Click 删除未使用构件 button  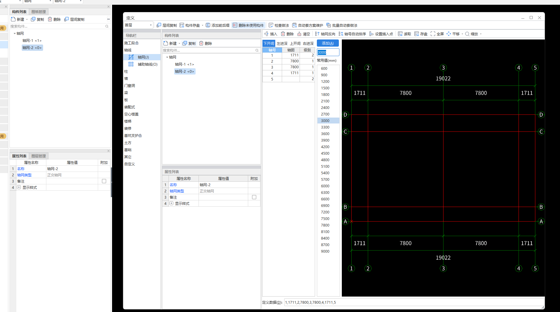[x=248, y=25]
